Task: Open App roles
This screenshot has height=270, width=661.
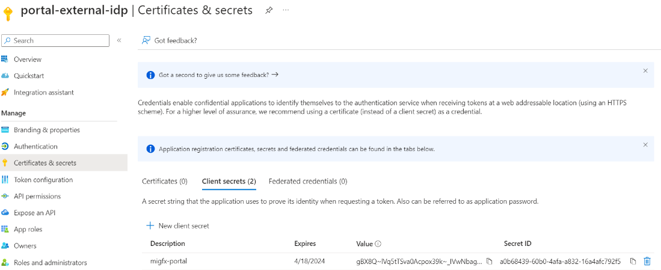Action: tap(28, 229)
